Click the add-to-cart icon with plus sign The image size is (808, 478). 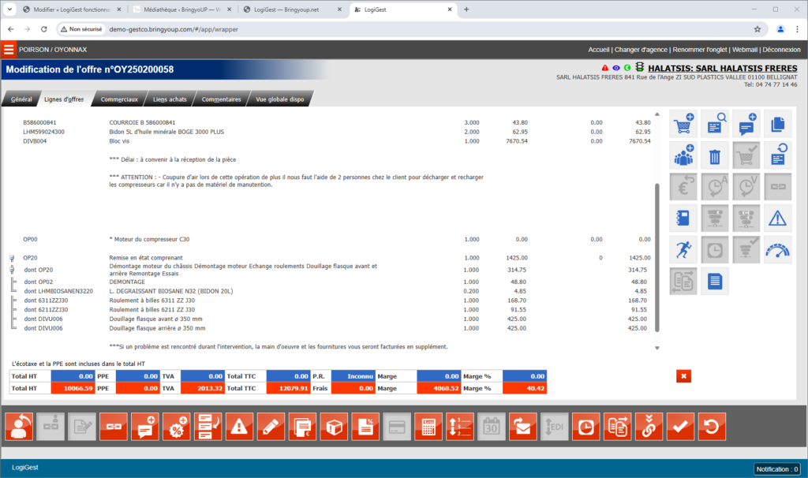[683, 124]
